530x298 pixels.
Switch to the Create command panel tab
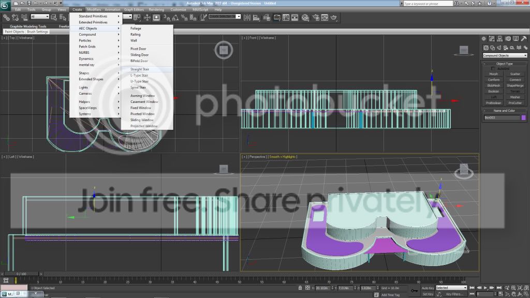pos(484,39)
